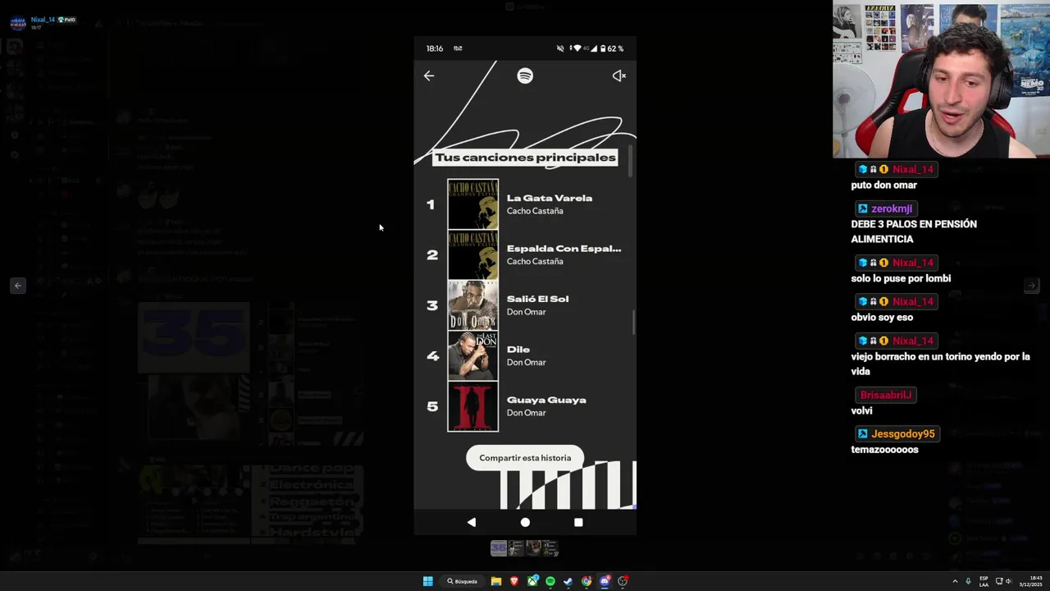Image resolution: width=1050 pixels, height=591 pixels.
Task: Click the chat message 'solo lo puse por lombi'
Action: click(901, 278)
